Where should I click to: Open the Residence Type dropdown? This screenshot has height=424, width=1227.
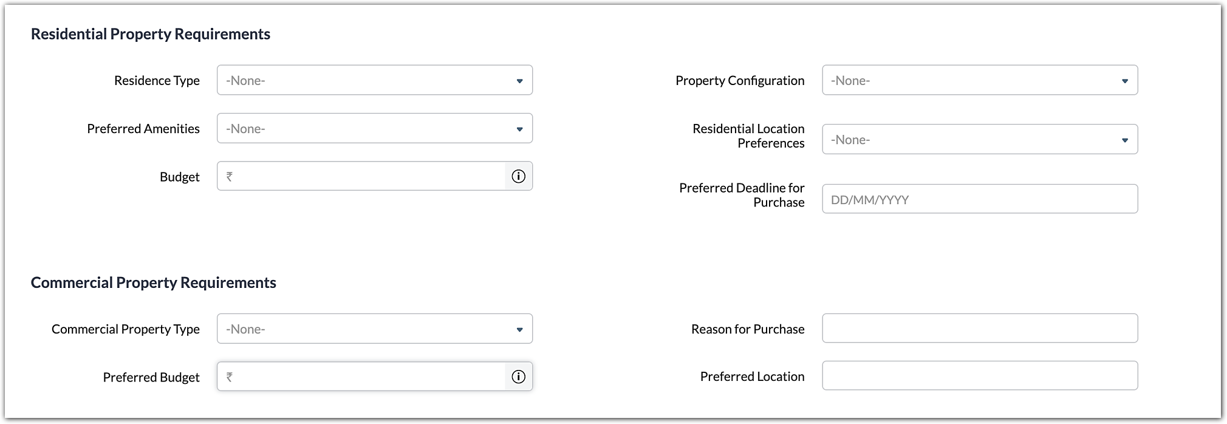374,80
